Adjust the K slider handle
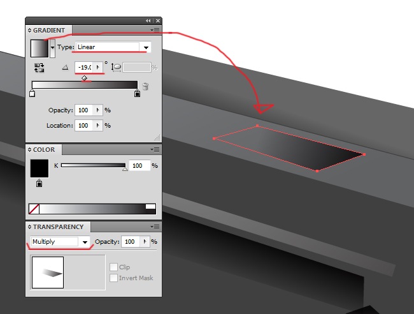The image size is (414, 314). (125, 168)
